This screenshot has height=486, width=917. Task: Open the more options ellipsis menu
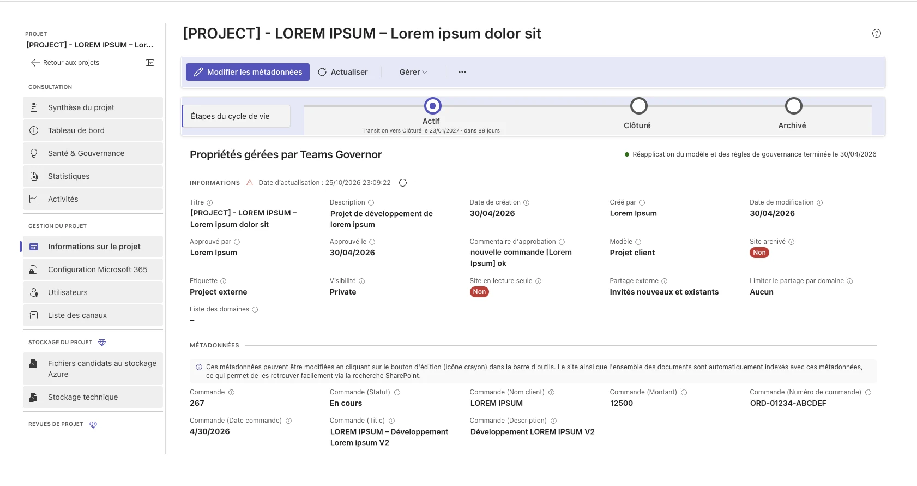462,72
